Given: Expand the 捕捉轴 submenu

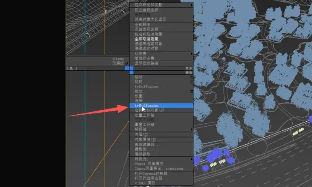Looking at the screenshot, I should tap(191, 129).
